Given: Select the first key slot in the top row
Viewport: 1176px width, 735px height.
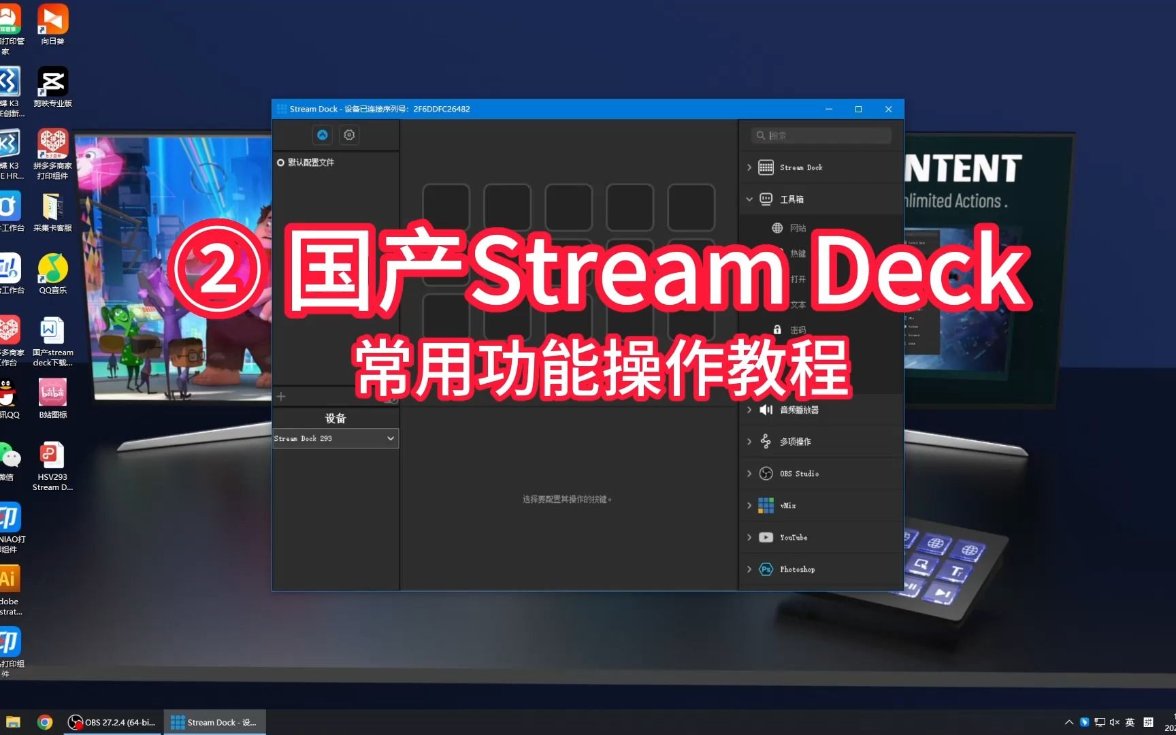Looking at the screenshot, I should tap(446, 208).
